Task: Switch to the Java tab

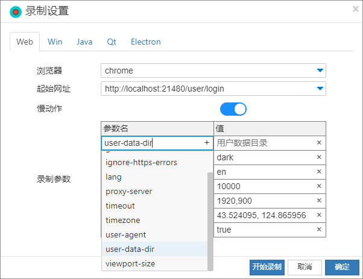Action: point(84,42)
